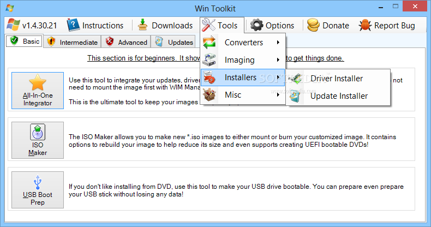Select Misc menu entry
This screenshot has width=431, height=227.
pos(243,95)
